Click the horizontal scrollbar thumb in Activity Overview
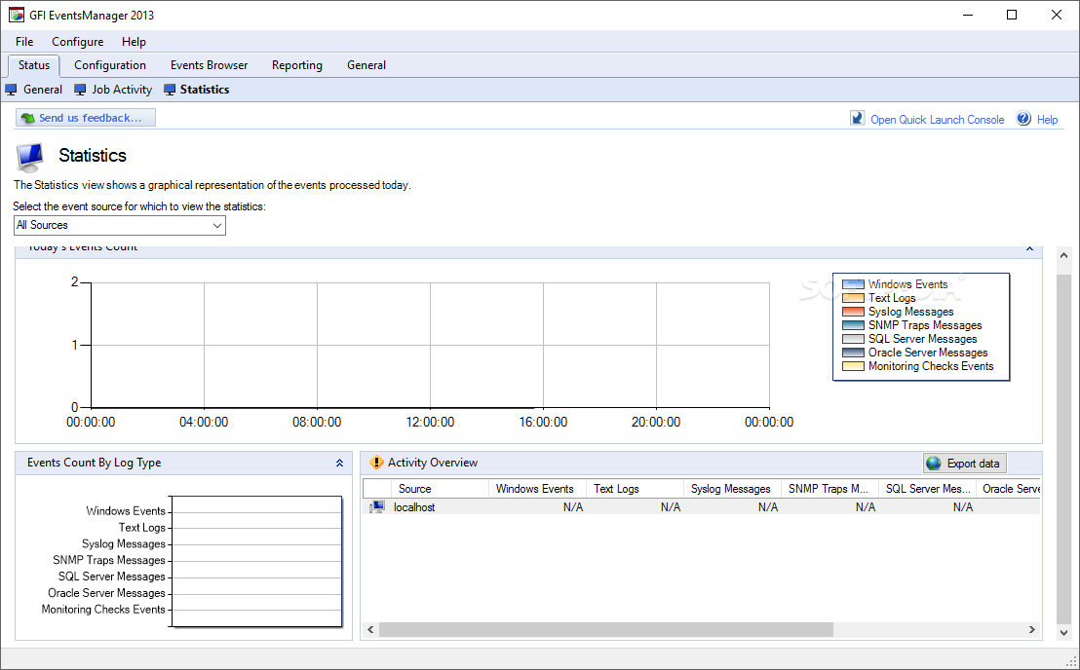1080x670 pixels. 606,629
